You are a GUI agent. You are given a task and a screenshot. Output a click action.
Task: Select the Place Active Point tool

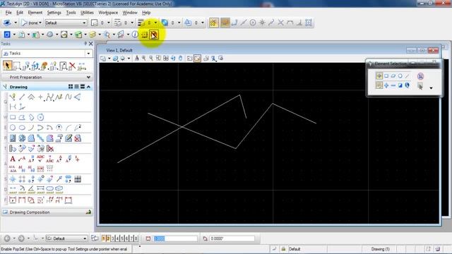pyautogui.click(x=41, y=97)
